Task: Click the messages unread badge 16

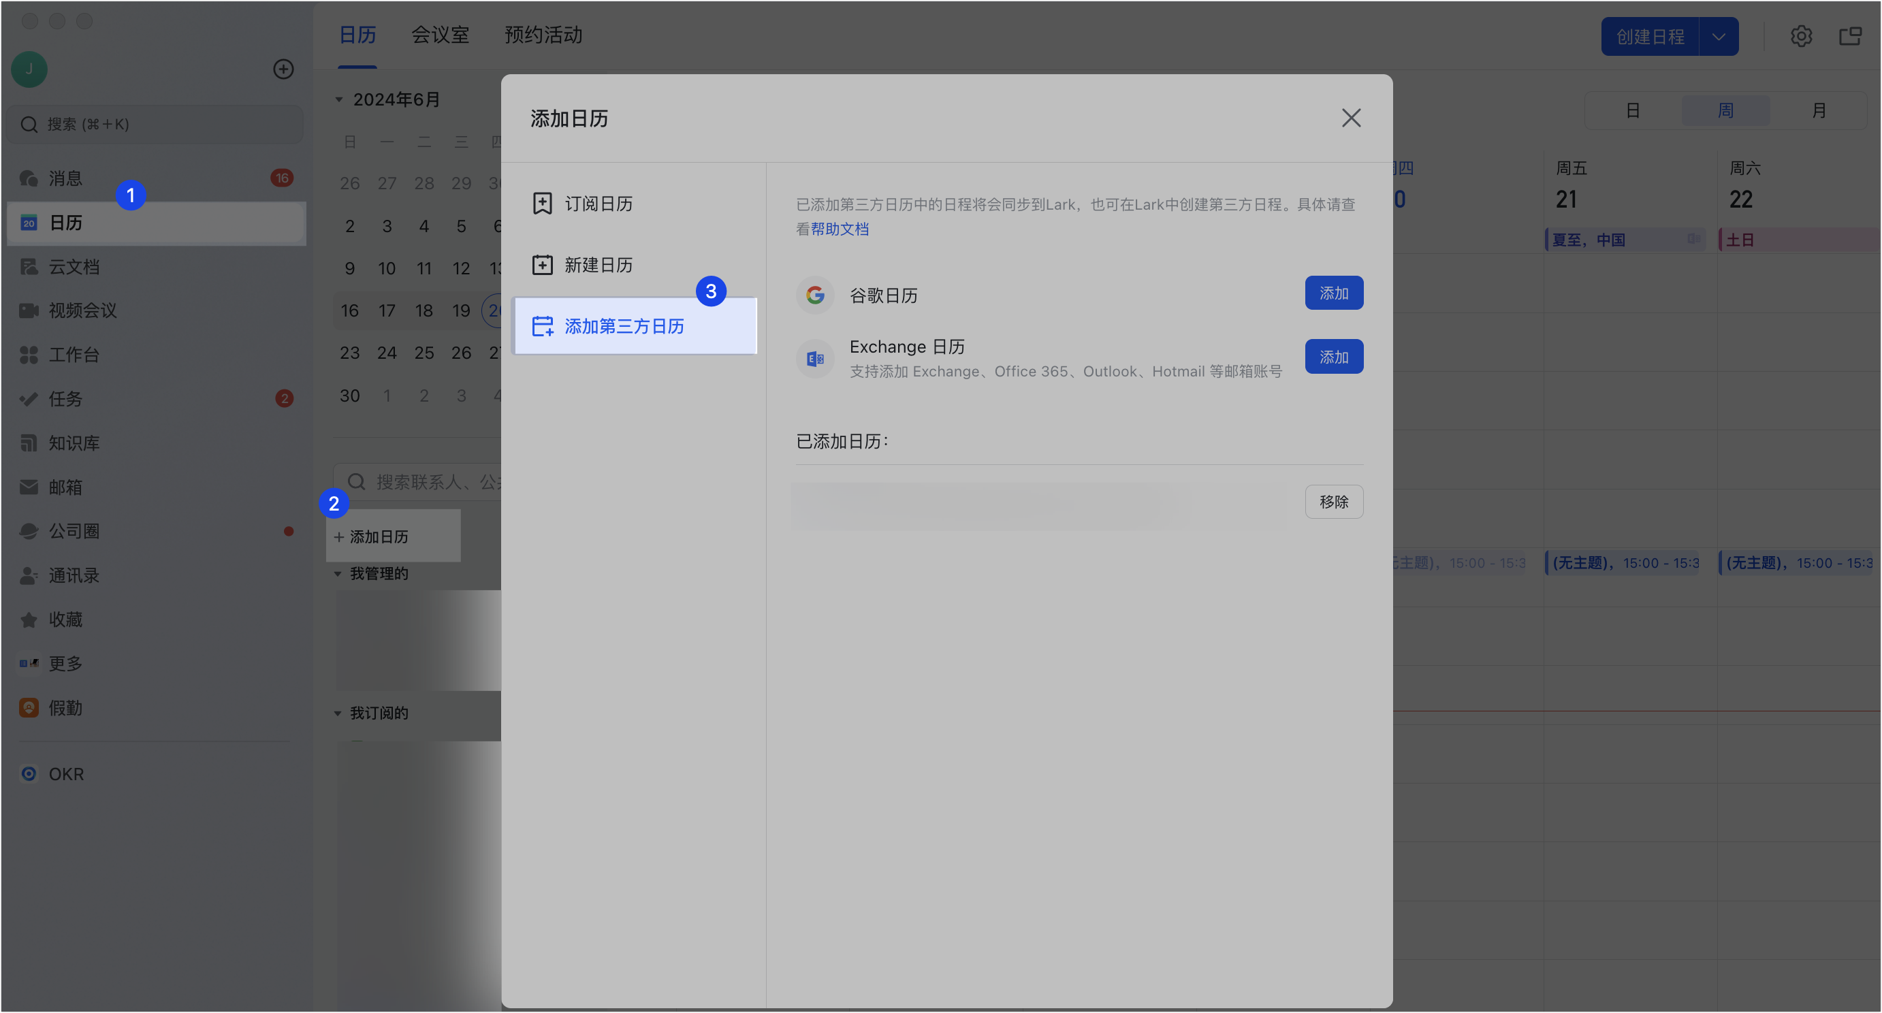Action: 282,178
